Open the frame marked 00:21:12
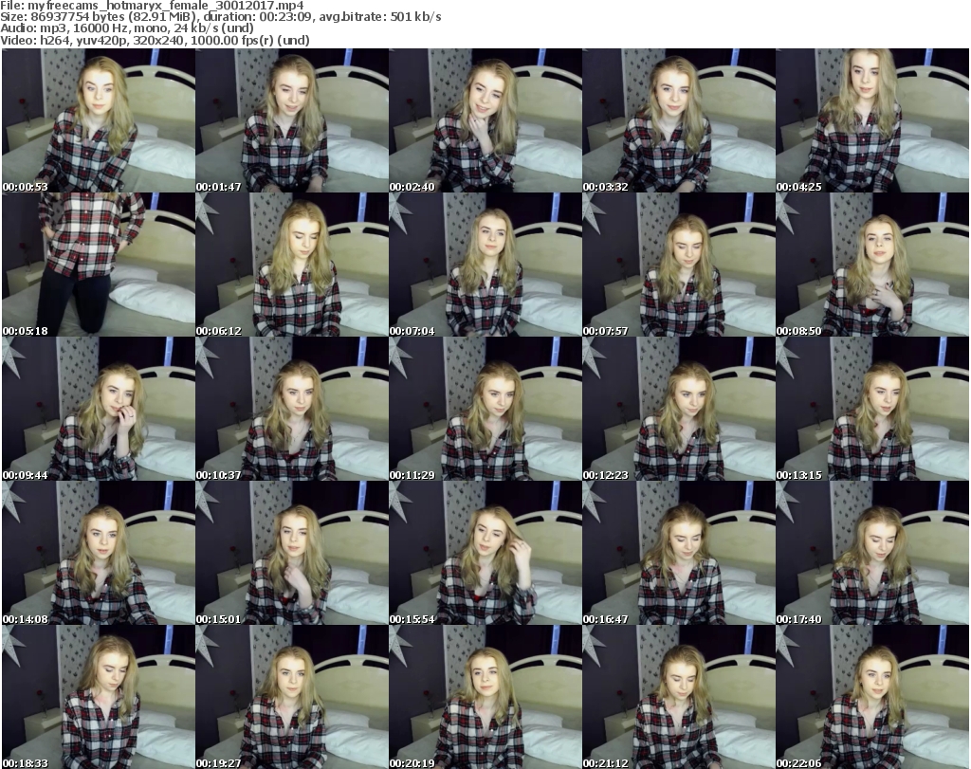971x769 pixels. tap(679, 697)
